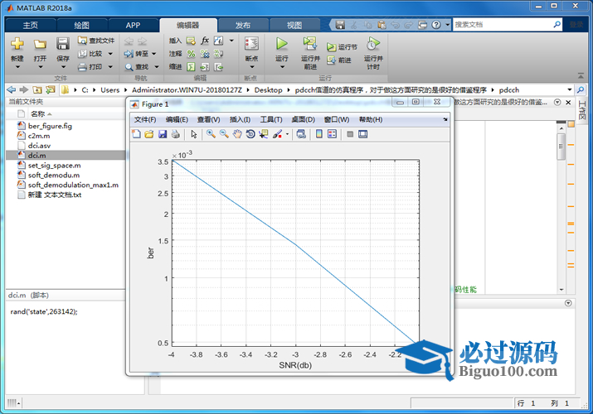The height and width of the screenshot is (414, 593).
Task: Click the Print (打印) button
Action: [x=90, y=67]
